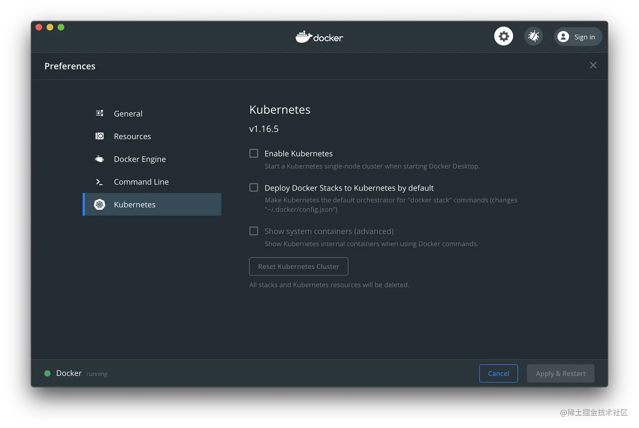Viewport: 639px width, 428px height.
Task: Click "Show Kubernetes internal containers" description
Action: click(x=371, y=244)
